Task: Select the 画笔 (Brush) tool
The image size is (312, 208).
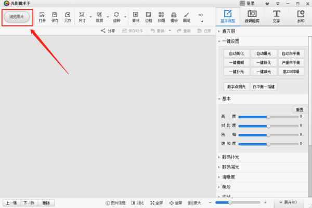Action: (187, 17)
